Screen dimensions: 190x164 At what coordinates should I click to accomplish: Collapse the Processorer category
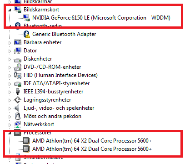click(x=10, y=133)
